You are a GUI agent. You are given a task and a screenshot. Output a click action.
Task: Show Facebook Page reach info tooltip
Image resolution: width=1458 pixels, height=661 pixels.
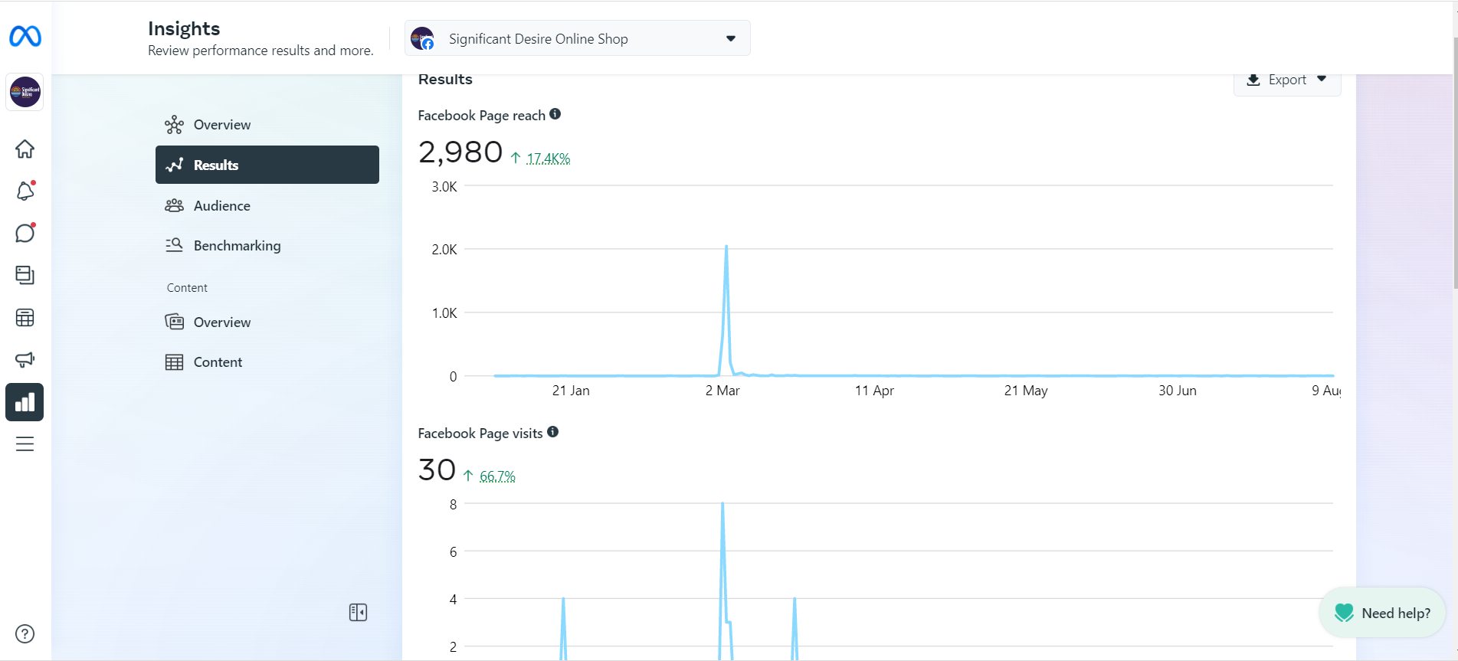[x=555, y=114]
